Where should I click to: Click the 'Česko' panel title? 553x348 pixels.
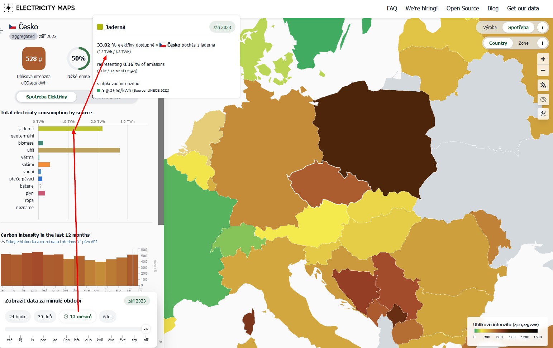[x=28, y=26]
